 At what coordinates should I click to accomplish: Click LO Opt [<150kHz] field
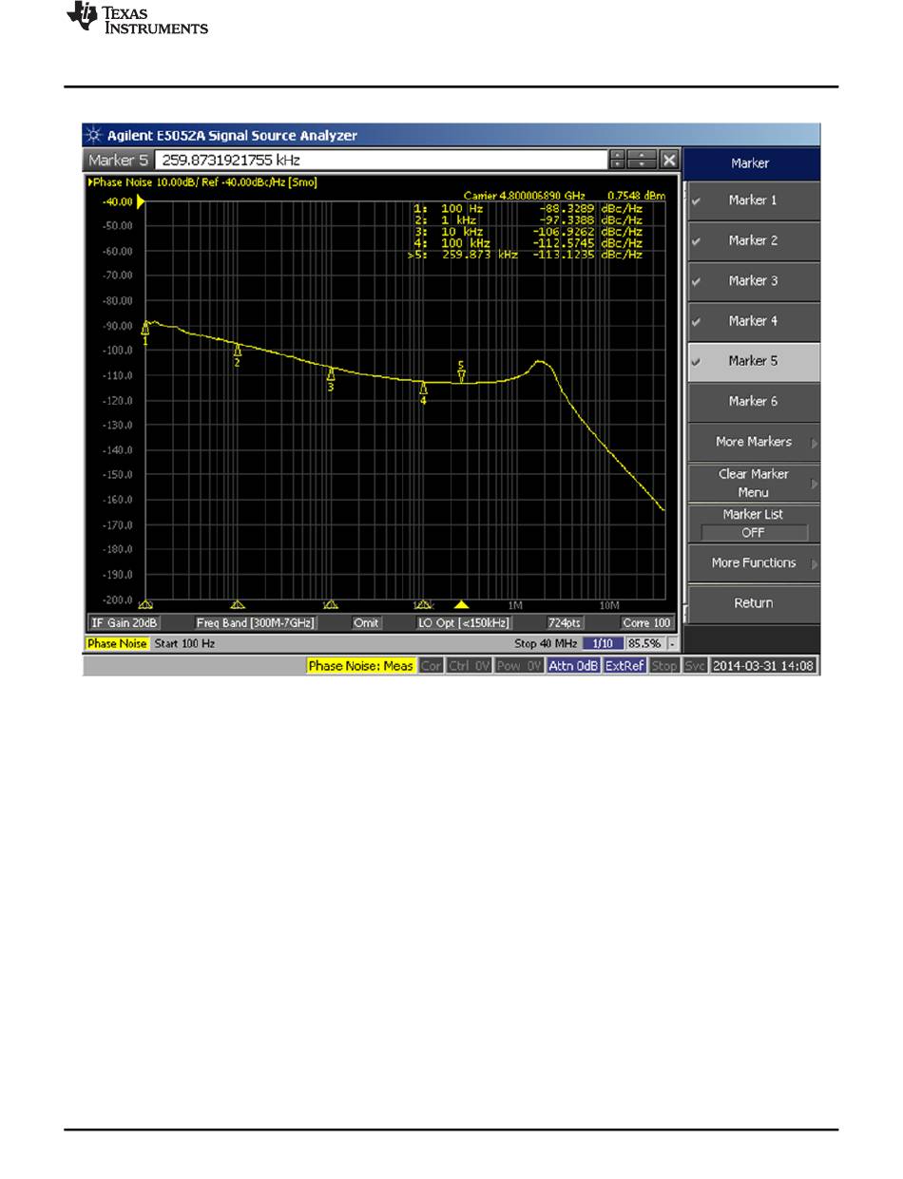pyautogui.click(x=464, y=623)
